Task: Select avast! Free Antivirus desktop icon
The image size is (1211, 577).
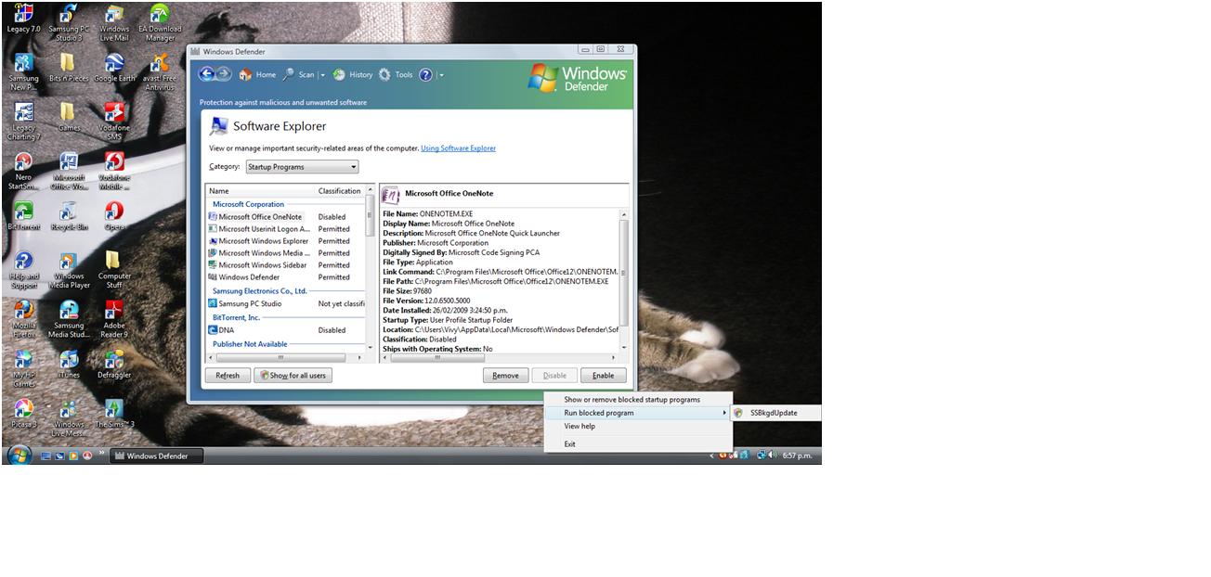Action: (160, 73)
